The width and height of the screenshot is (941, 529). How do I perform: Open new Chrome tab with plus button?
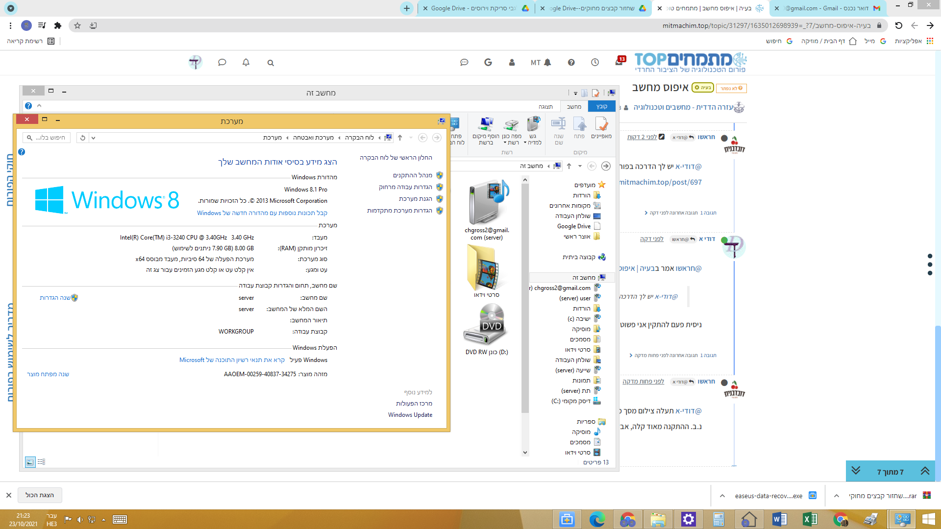point(407,8)
